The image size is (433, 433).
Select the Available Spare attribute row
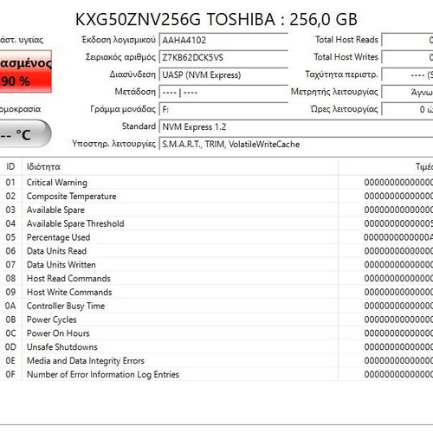(216, 210)
